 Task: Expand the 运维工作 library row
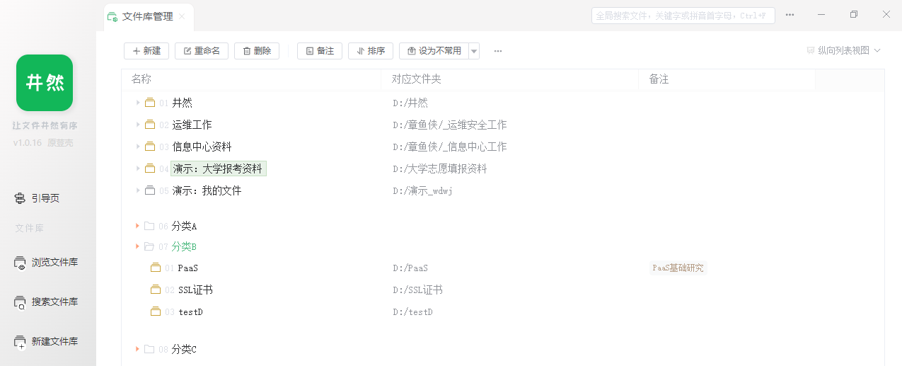tap(138, 125)
